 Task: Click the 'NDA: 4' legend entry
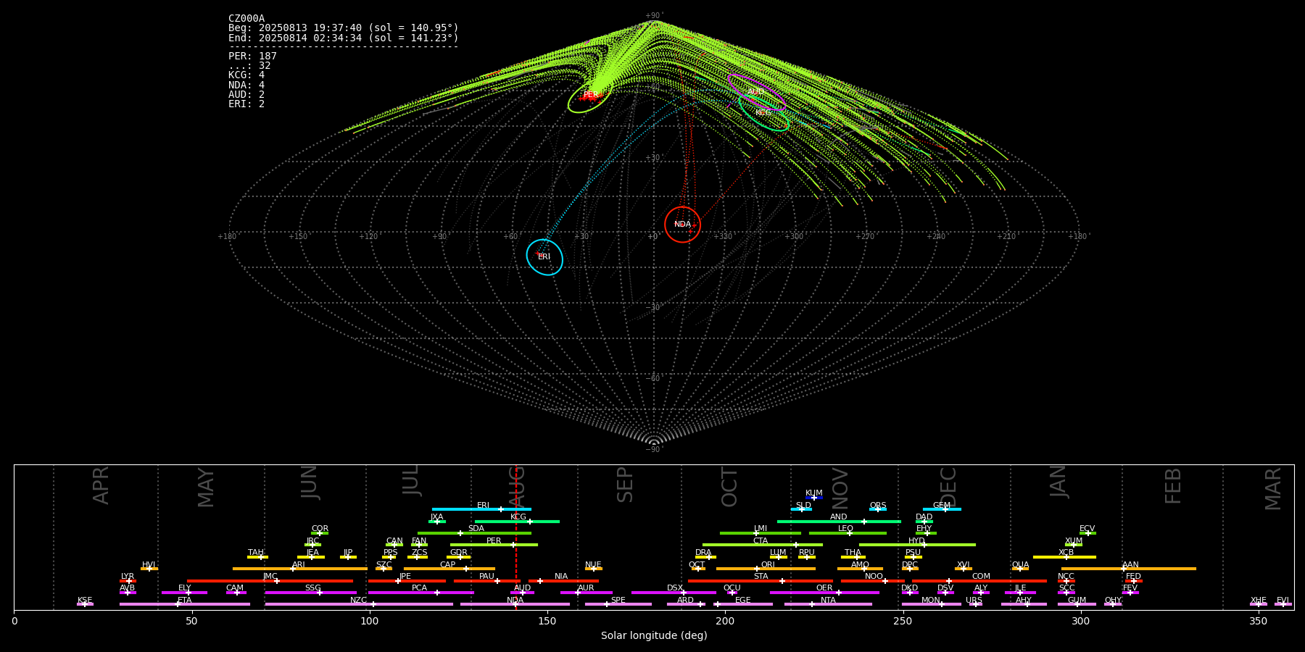pos(246,85)
